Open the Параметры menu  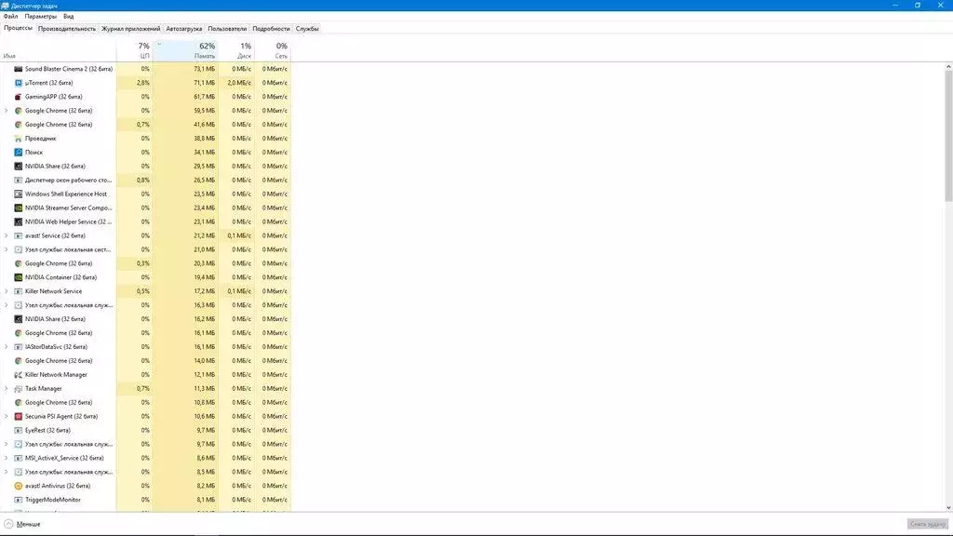pos(41,17)
